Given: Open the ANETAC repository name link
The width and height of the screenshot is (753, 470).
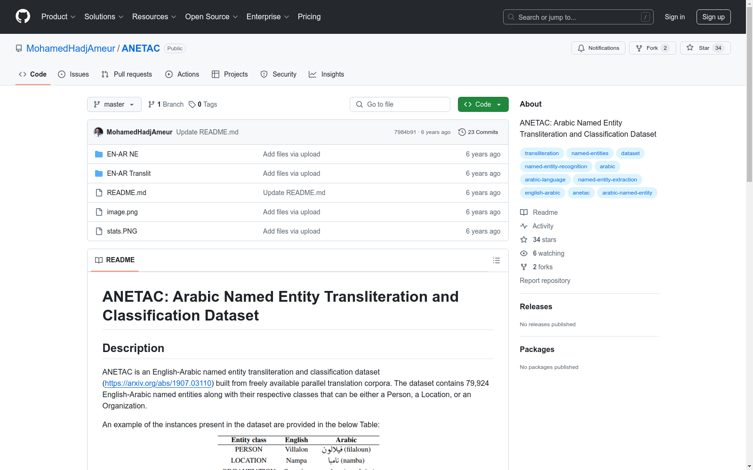Looking at the screenshot, I should point(141,48).
